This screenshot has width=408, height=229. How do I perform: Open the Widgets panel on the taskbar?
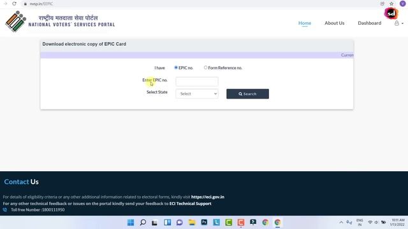pos(167,222)
